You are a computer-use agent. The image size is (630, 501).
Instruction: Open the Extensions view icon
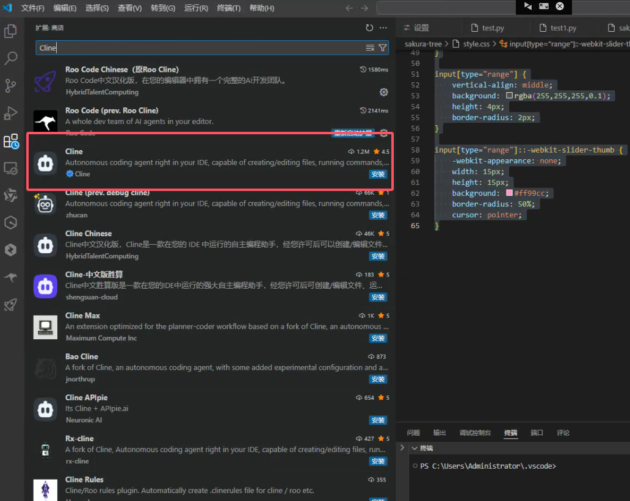[11, 141]
